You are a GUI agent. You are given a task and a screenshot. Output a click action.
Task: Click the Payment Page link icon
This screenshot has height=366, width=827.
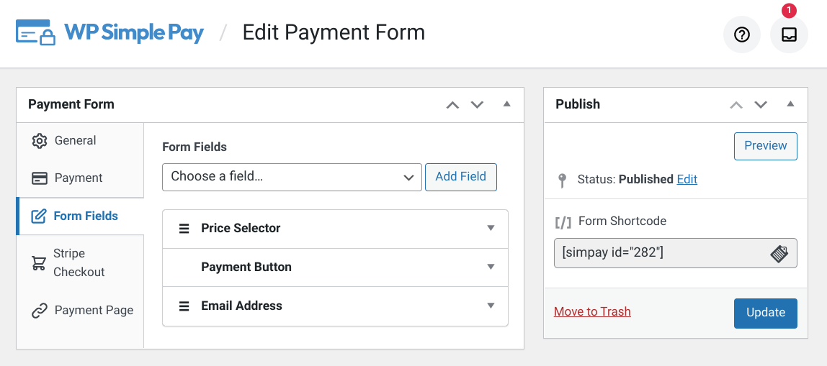tap(40, 311)
